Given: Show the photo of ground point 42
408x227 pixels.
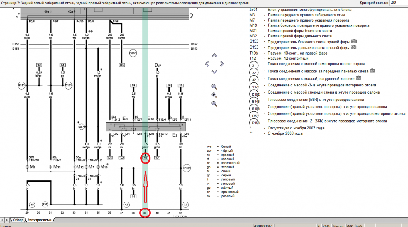Looking at the screenshot, I should (x=359, y=78).
